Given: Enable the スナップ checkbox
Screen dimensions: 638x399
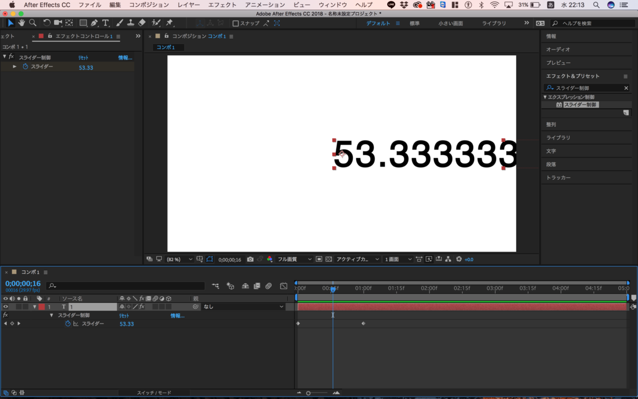Looking at the screenshot, I should 236,23.
